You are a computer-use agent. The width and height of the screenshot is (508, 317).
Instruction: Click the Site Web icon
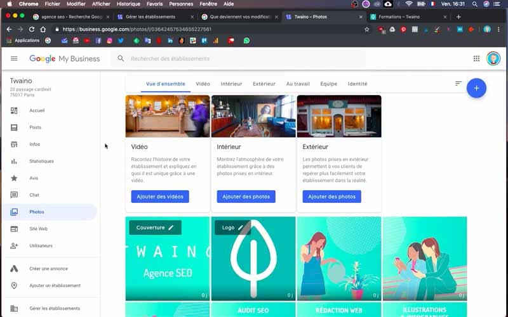(14, 229)
